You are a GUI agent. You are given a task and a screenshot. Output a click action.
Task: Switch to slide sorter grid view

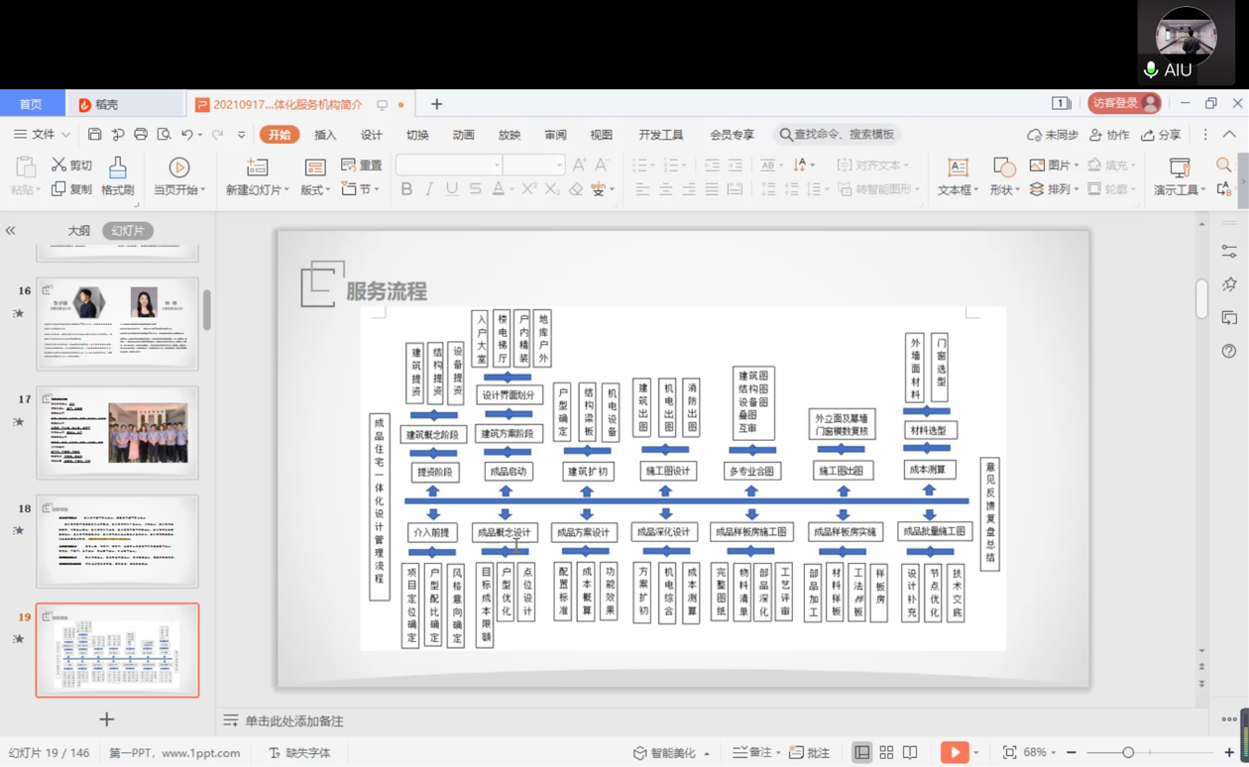tap(886, 753)
